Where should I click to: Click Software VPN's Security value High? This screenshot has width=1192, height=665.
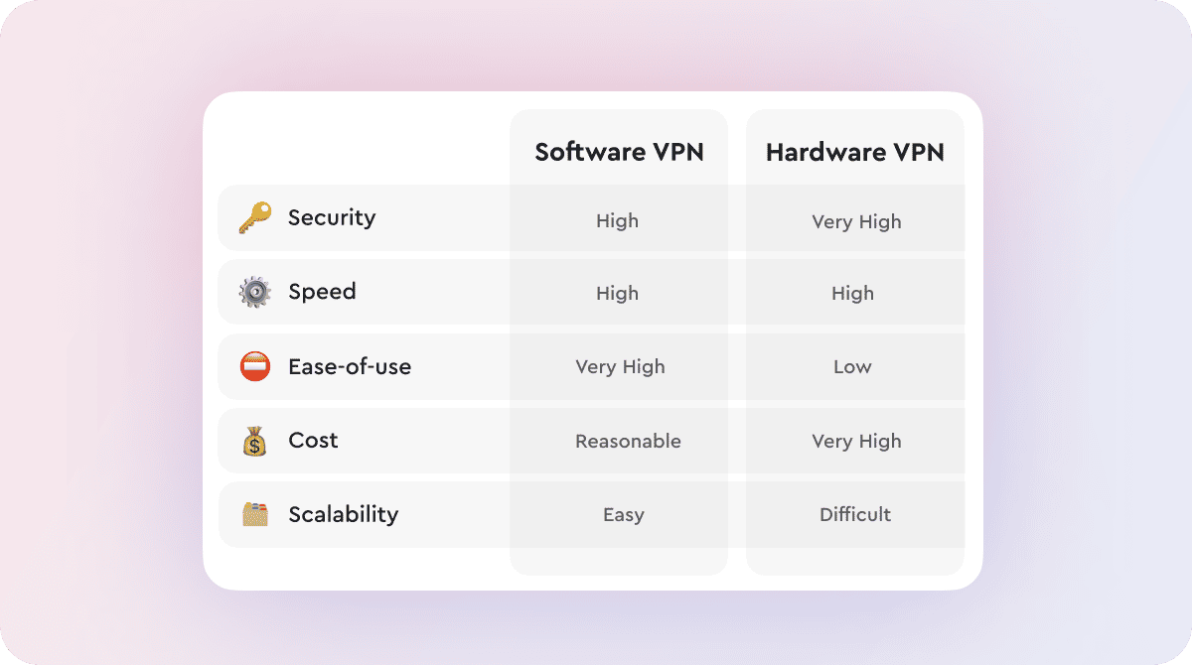coord(617,221)
